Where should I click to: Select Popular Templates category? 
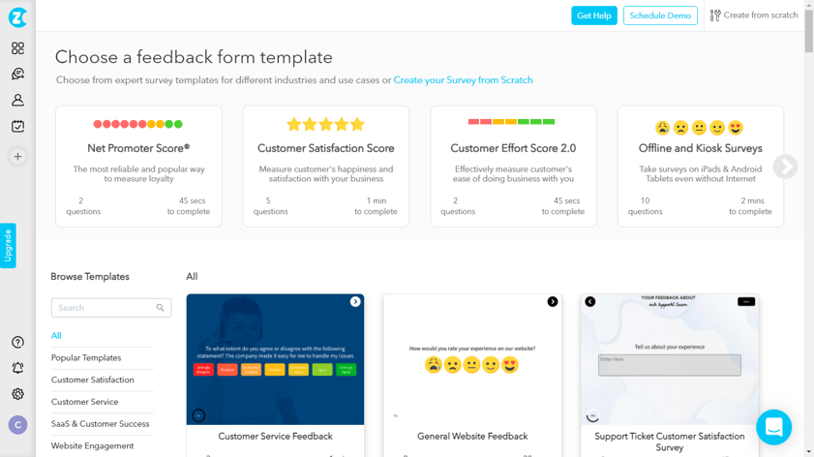tap(86, 358)
